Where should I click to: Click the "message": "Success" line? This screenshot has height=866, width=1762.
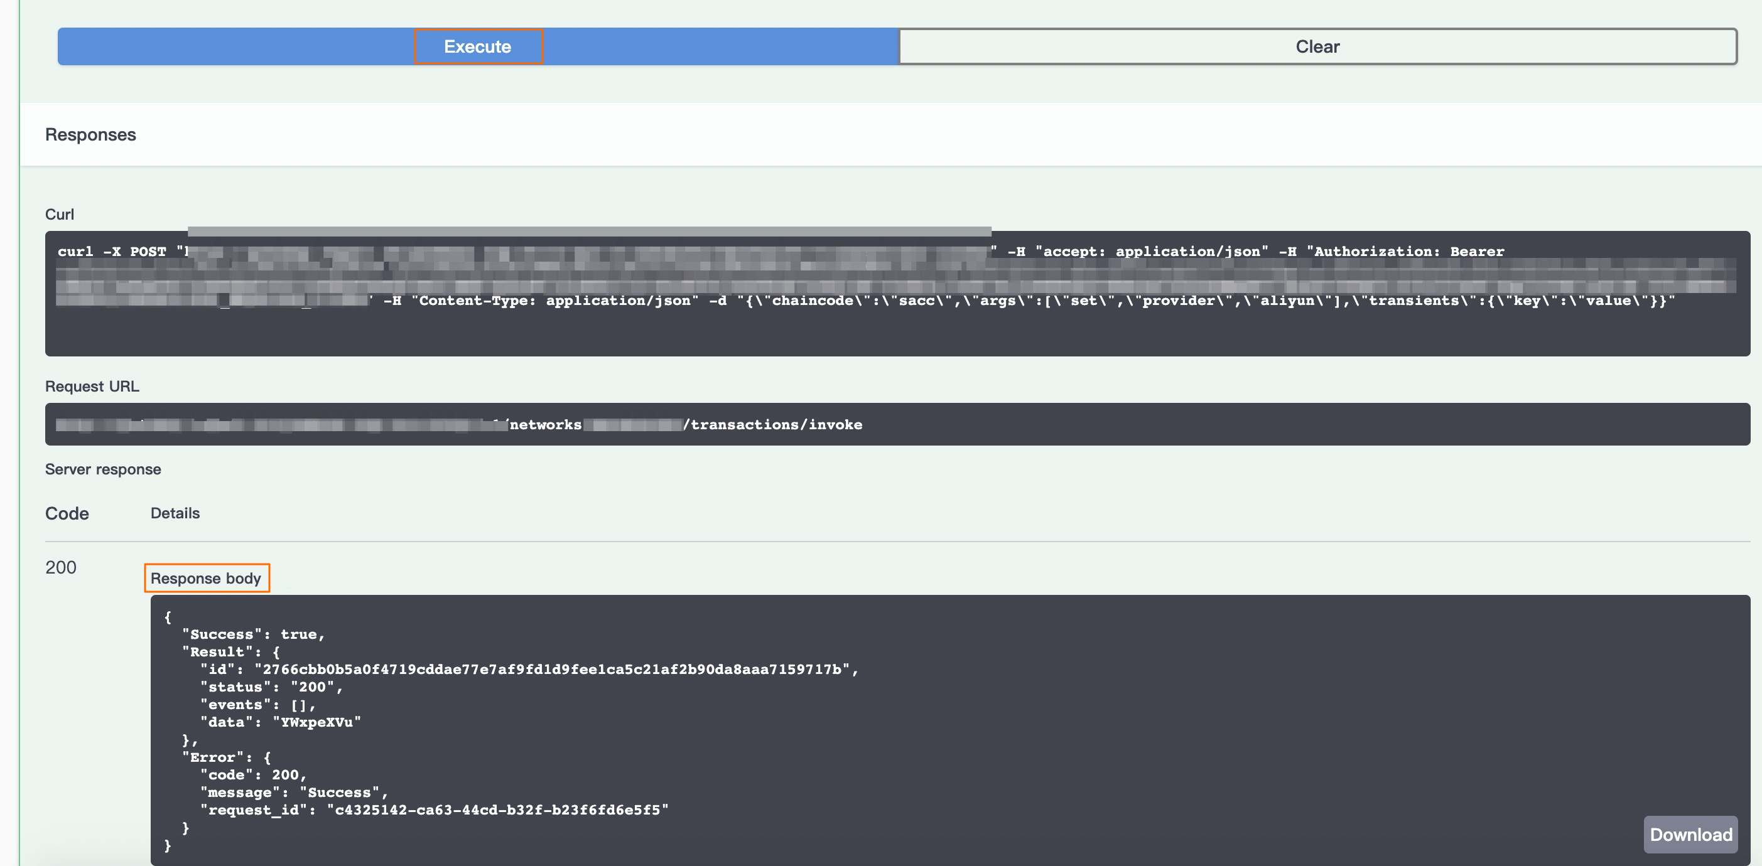294,792
